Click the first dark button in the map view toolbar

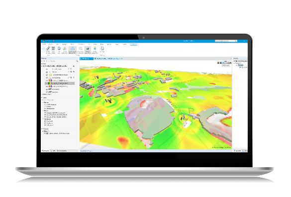pos(218,63)
